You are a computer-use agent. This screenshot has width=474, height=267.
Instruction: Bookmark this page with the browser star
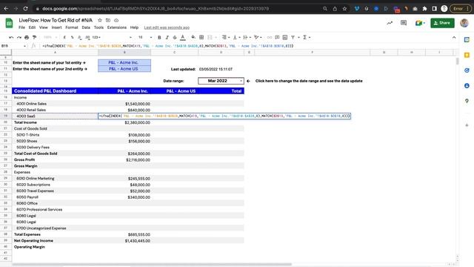[344, 9]
